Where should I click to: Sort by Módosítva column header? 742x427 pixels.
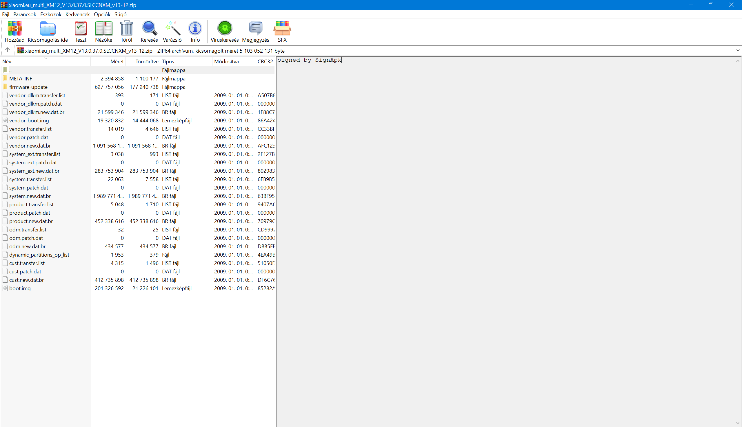[x=234, y=61]
